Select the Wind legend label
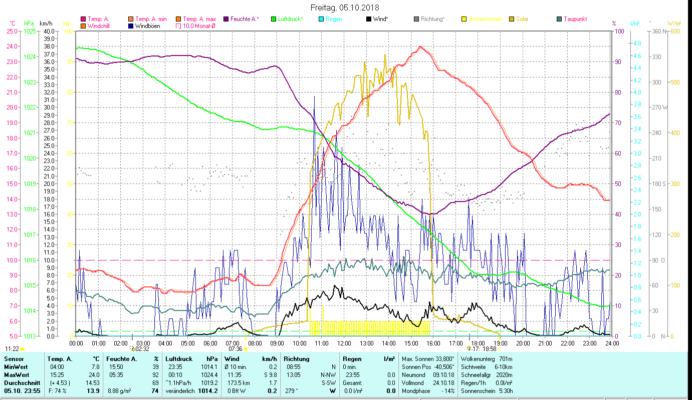Viewport: 692px width, 400px height. [x=381, y=19]
